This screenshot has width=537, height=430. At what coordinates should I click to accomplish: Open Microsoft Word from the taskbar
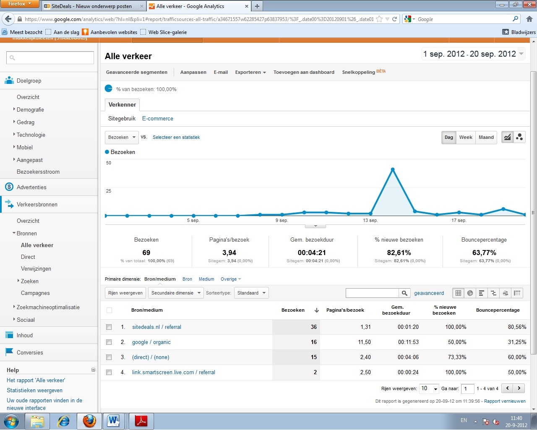point(113,421)
